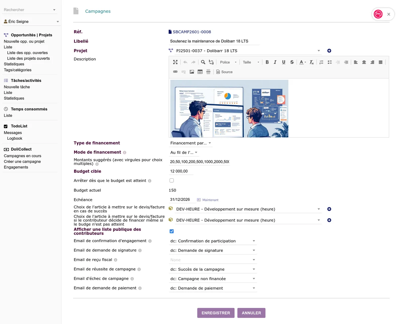This screenshot has height=324, width=399.
Task: Add product next to unmet-budget article
Action: tap(329, 220)
